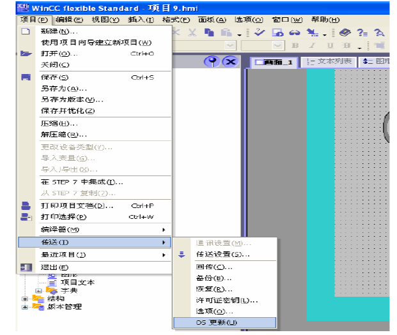Click the 结构 tree item label
397x335 pixels.
point(56,299)
